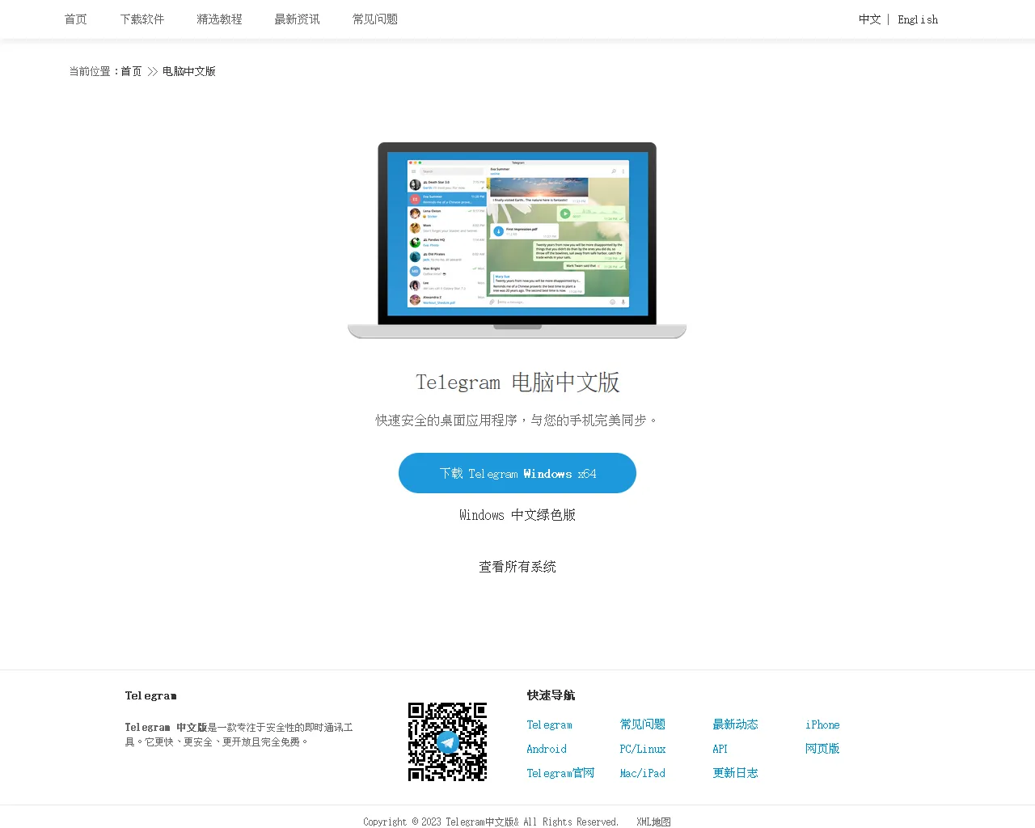Click the Telegram logo inside the QR code
Image resolution: width=1035 pixels, height=828 pixels.
click(447, 741)
